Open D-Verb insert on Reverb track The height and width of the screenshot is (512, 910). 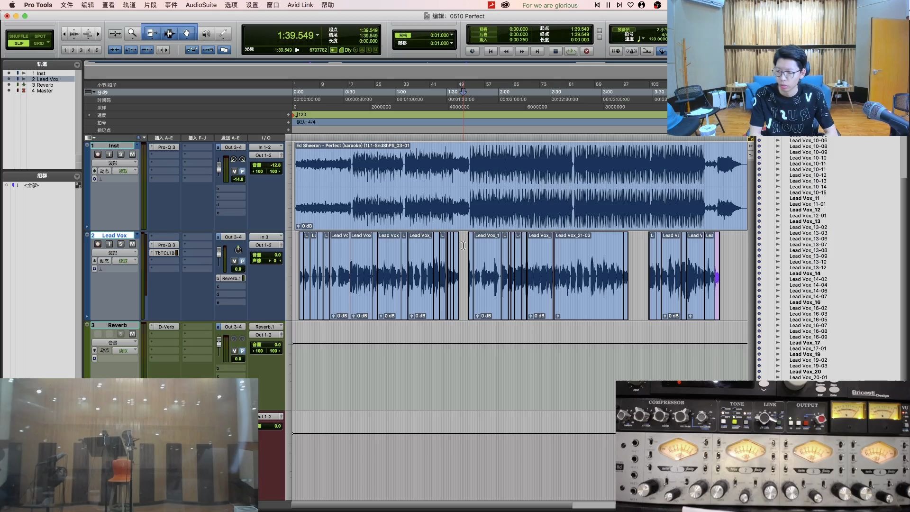[x=164, y=327]
